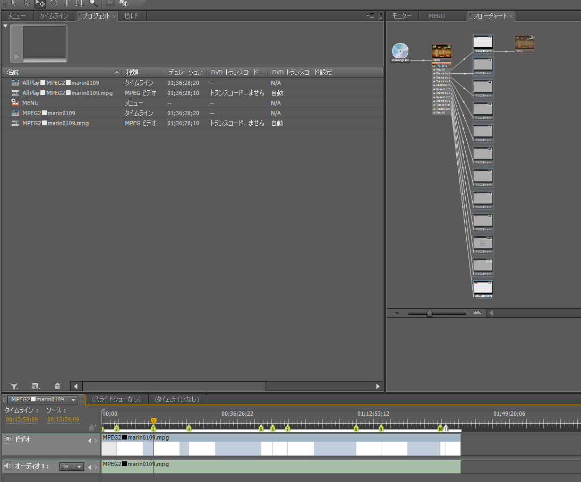The height and width of the screenshot is (482, 581).
Task: Click the Preview disc icon
Action: (124, 3)
